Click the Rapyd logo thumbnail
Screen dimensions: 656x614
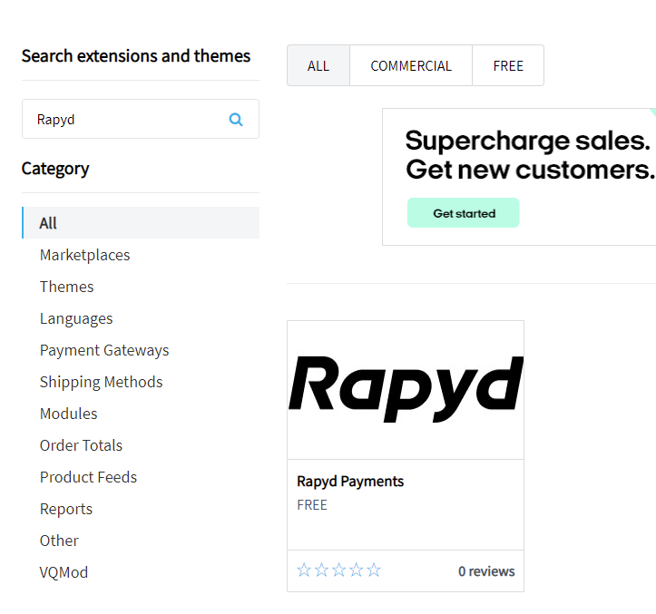pyautogui.click(x=406, y=389)
